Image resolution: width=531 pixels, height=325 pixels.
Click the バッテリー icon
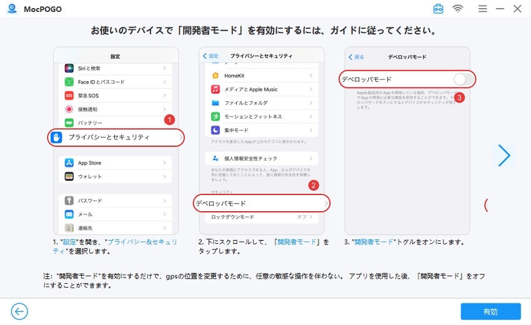pyautogui.click(x=69, y=122)
